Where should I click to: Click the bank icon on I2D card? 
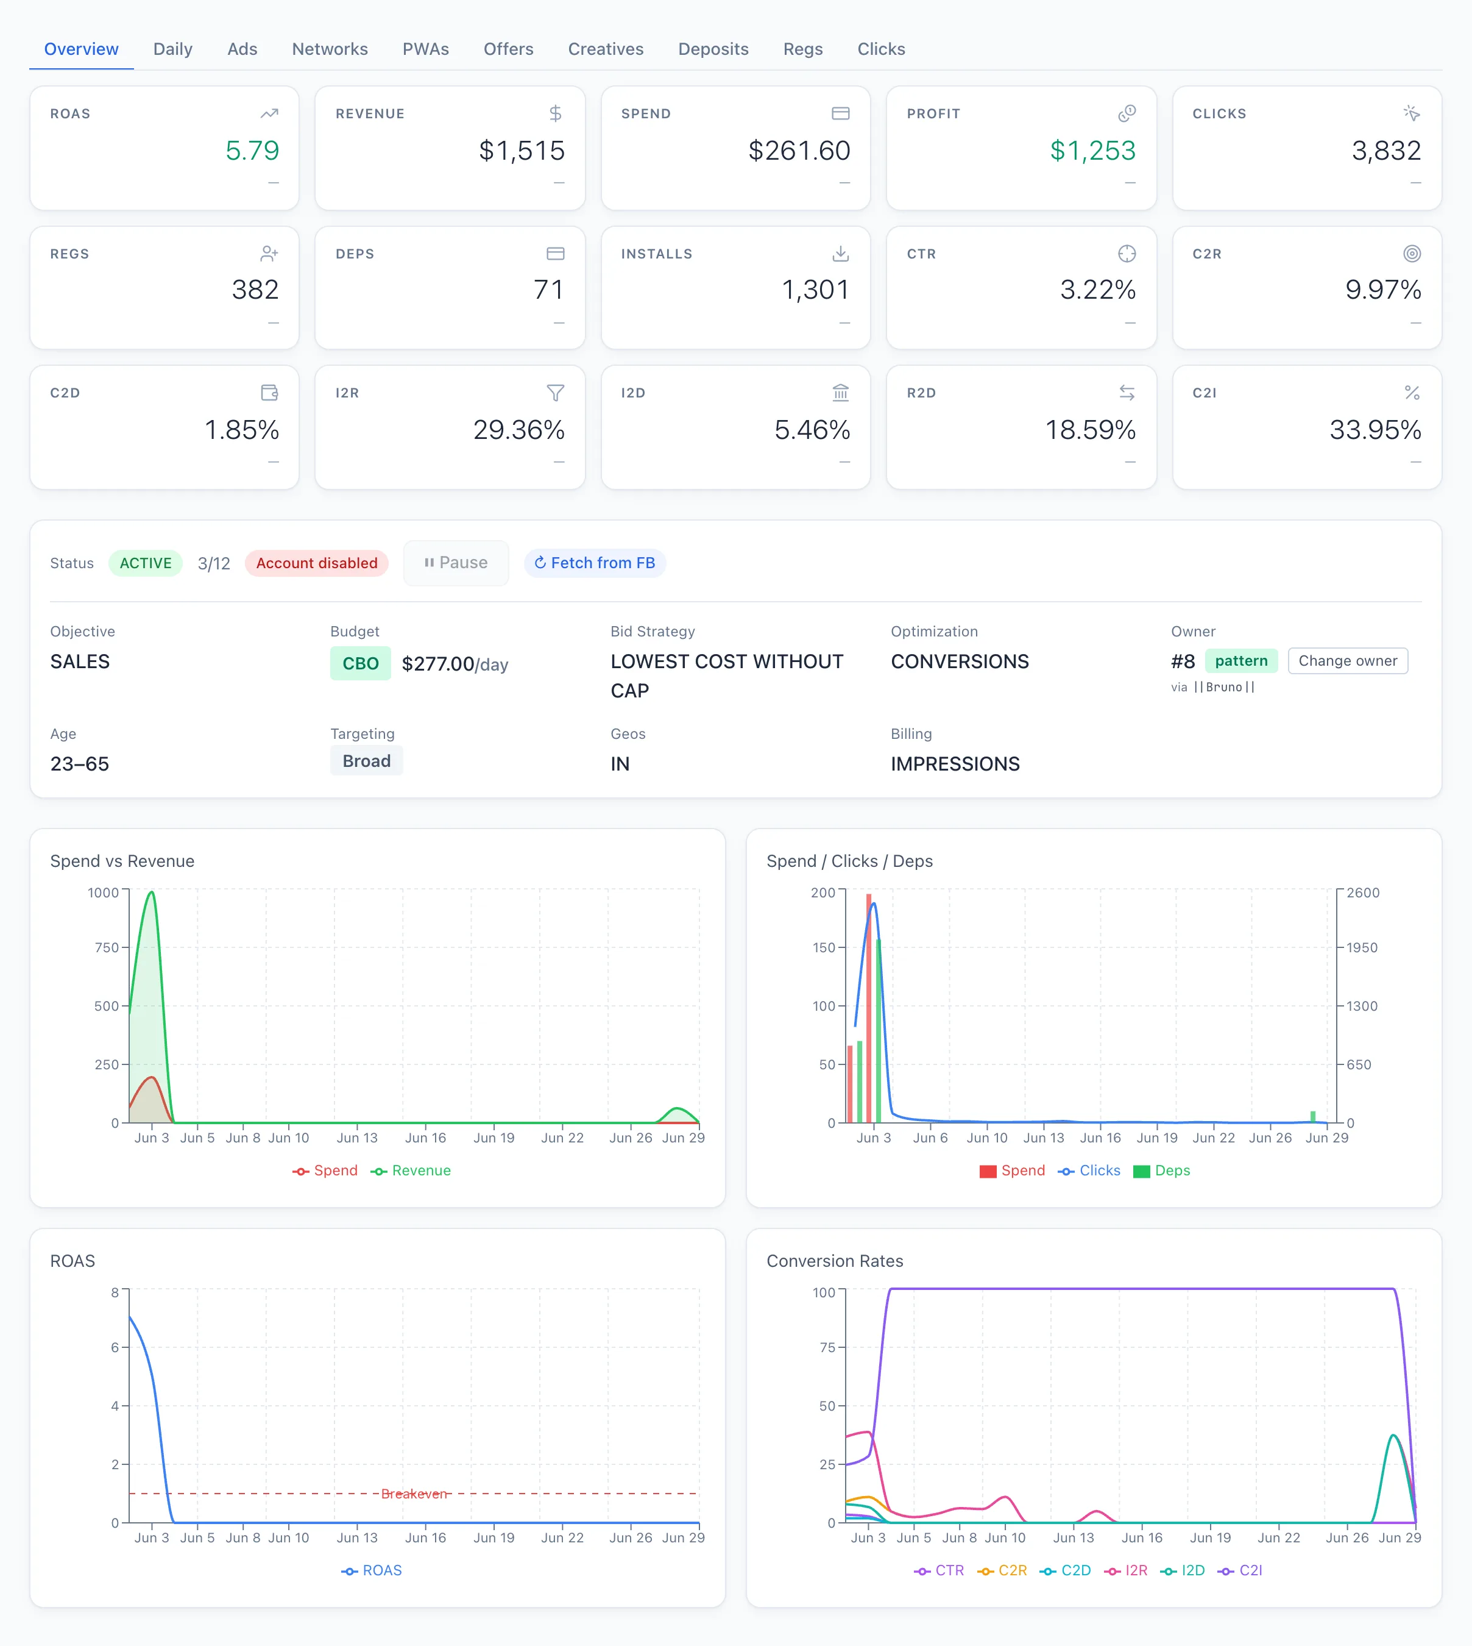click(x=840, y=393)
